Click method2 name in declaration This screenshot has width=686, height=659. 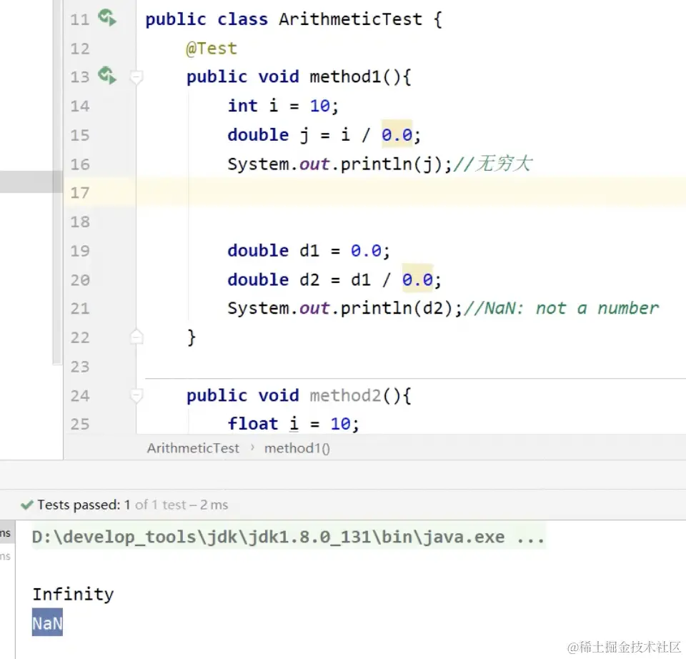(345, 395)
